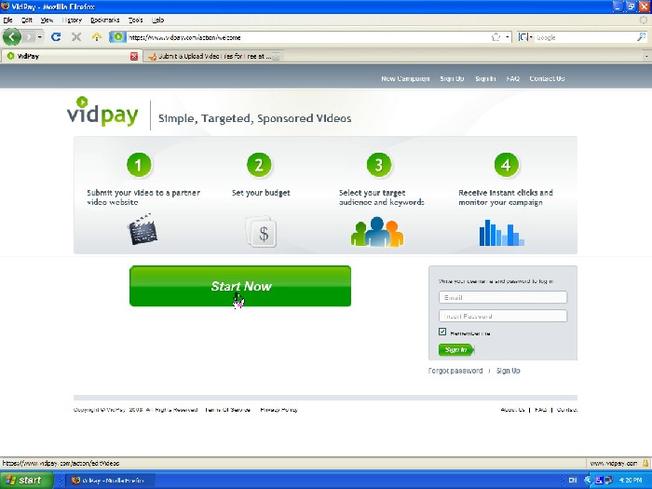Click the Insert Password field
The image size is (652, 489).
pos(503,316)
